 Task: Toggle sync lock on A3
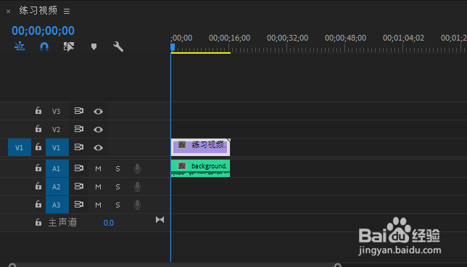pyautogui.click(x=78, y=205)
